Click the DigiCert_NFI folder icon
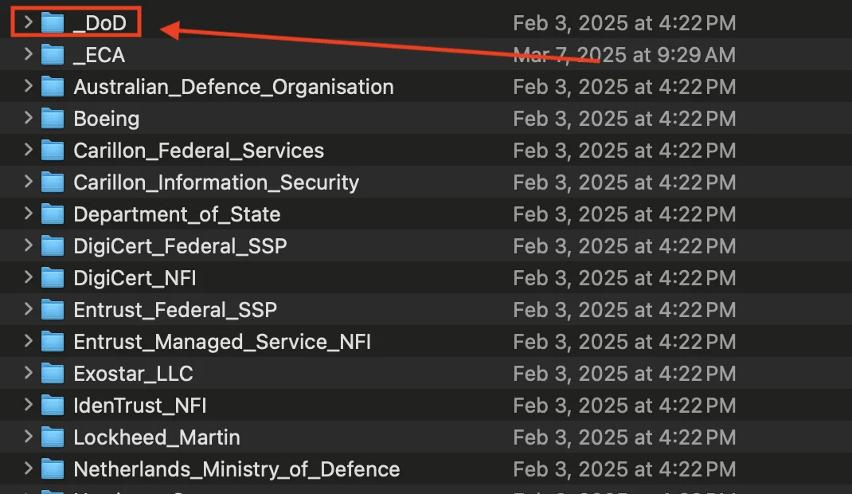 tap(53, 278)
